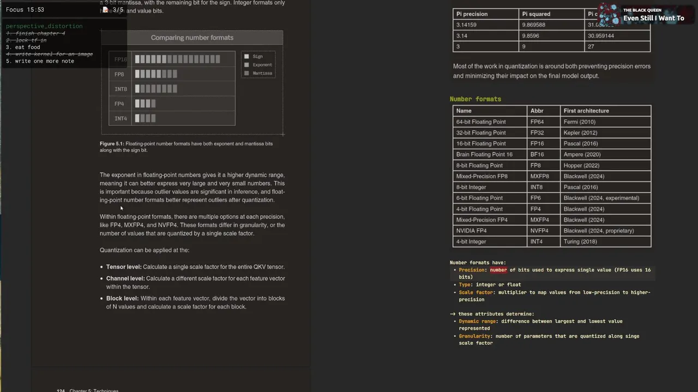Viewport: 698px width, 392px height.
Task: Click the 'Comparing number formats' figure title
Action: 192,38
